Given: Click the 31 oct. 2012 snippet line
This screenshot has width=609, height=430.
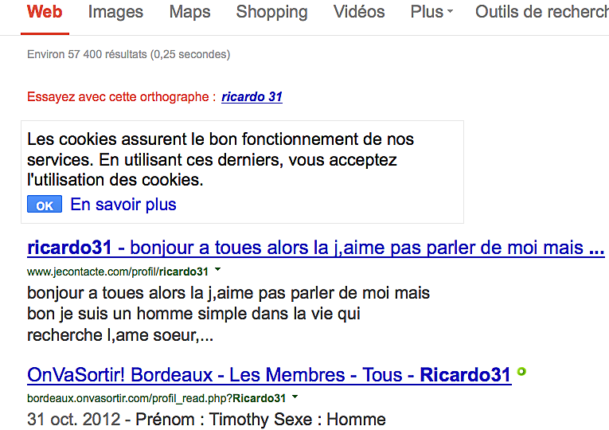Looking at the screenshot, I should tap(206, 419).
